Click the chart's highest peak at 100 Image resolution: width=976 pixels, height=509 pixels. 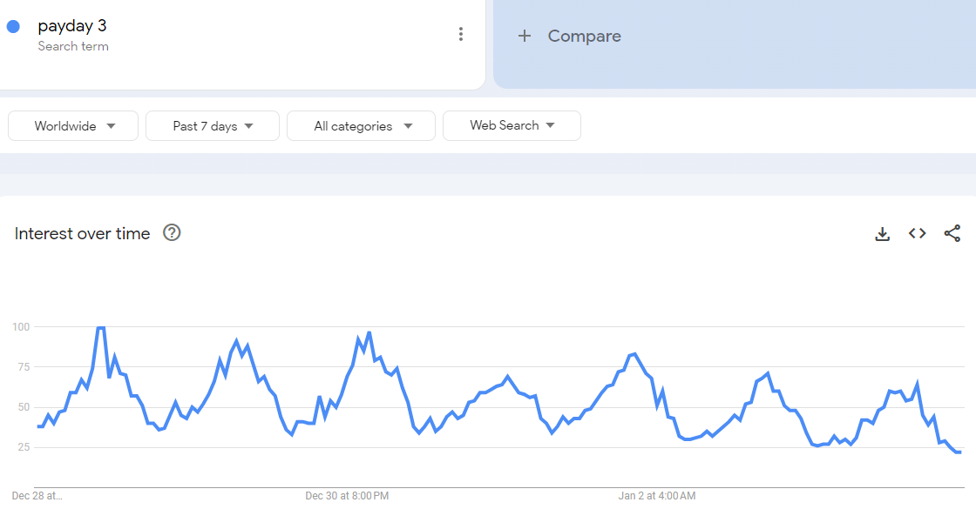pos(101,327)
